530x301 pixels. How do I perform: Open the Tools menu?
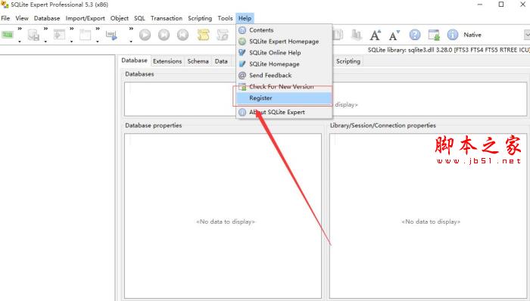pyautogui.click(x=225, y=18)
